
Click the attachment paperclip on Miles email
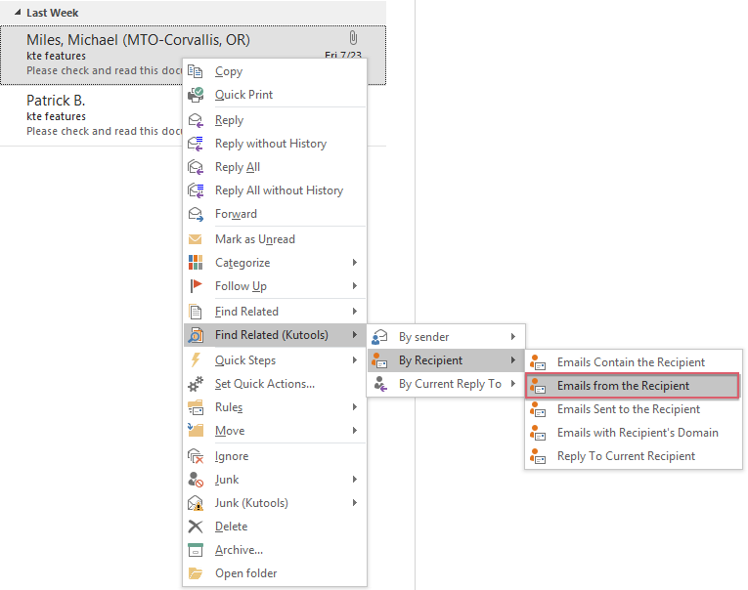353,38
